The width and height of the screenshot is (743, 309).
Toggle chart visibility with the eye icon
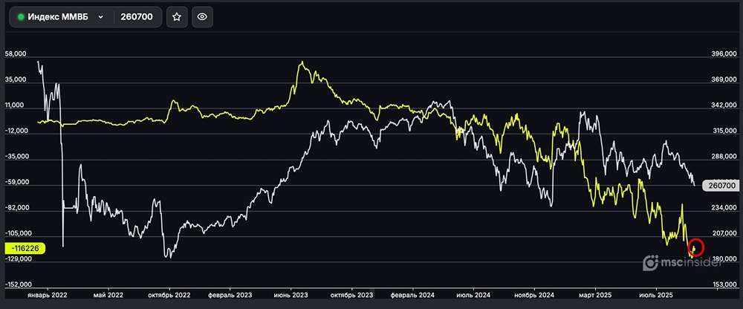tap(202, 17)
